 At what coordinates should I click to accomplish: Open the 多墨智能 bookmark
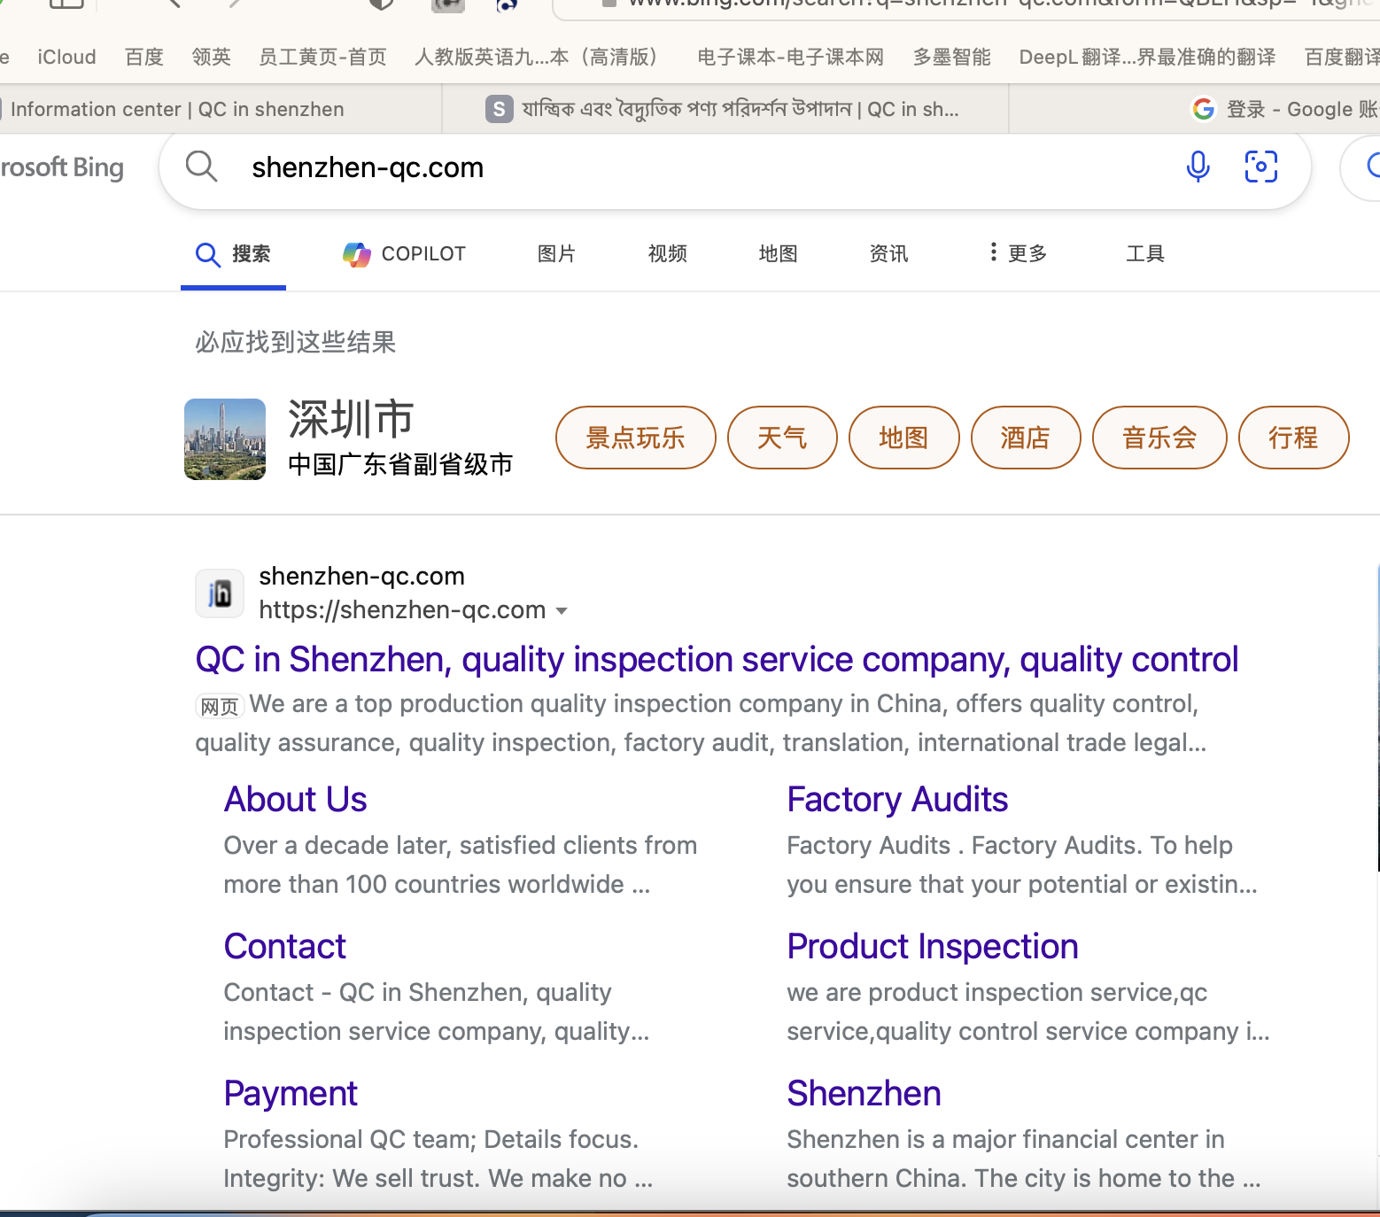[x=952, y=58]
